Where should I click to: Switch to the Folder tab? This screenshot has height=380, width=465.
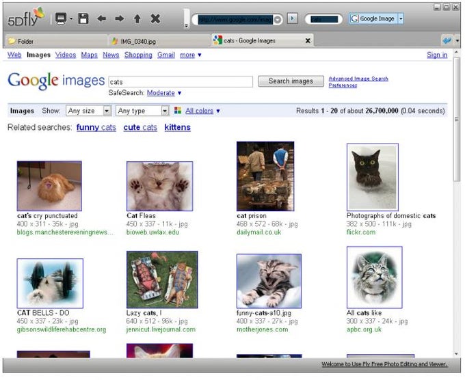pyautogui.click(x=56, y=41)
